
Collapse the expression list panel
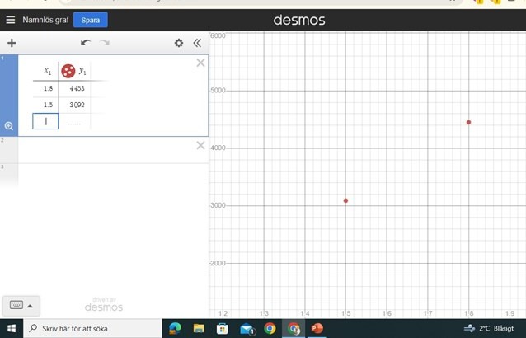click(x=197, y=43)
